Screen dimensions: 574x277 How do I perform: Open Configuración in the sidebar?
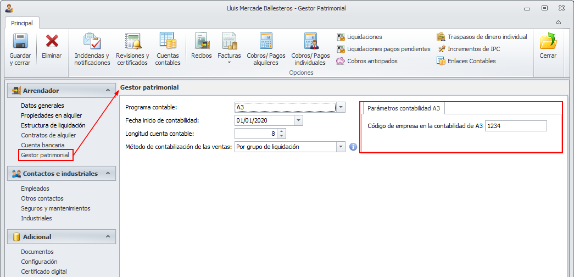[x=39, y=262]
